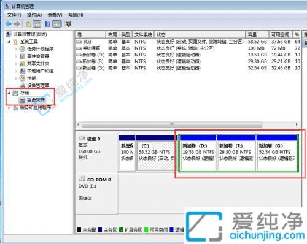Select 磁盘管理 in the tree

[x=36, y=100]
